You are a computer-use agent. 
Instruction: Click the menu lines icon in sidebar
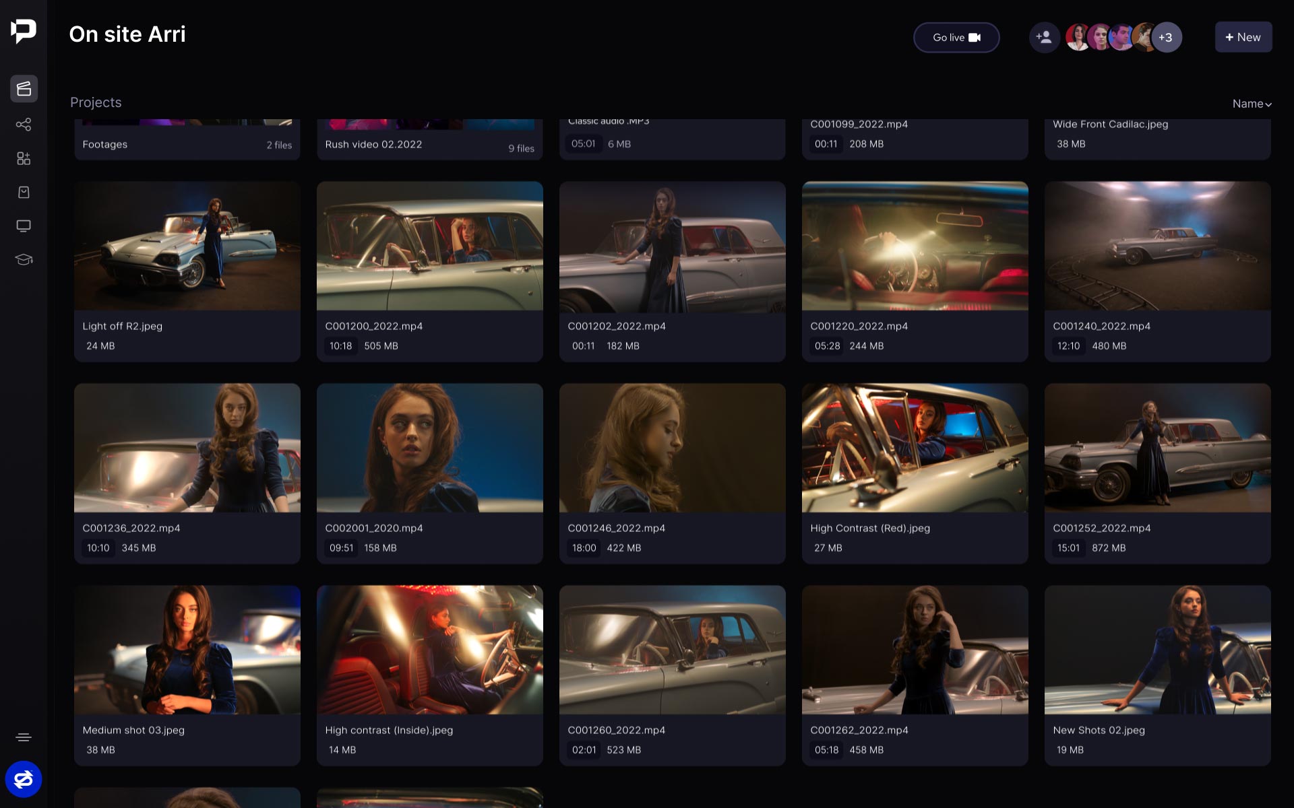point(24,737)
